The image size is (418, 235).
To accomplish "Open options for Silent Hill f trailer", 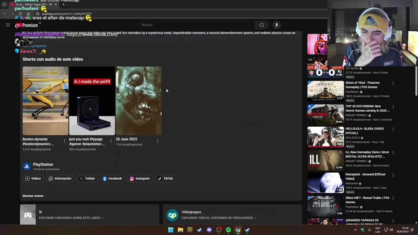I will tap(393, 198).
